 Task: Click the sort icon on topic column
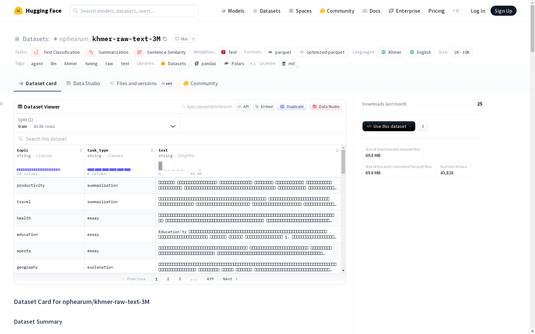(x=81, y=150)
